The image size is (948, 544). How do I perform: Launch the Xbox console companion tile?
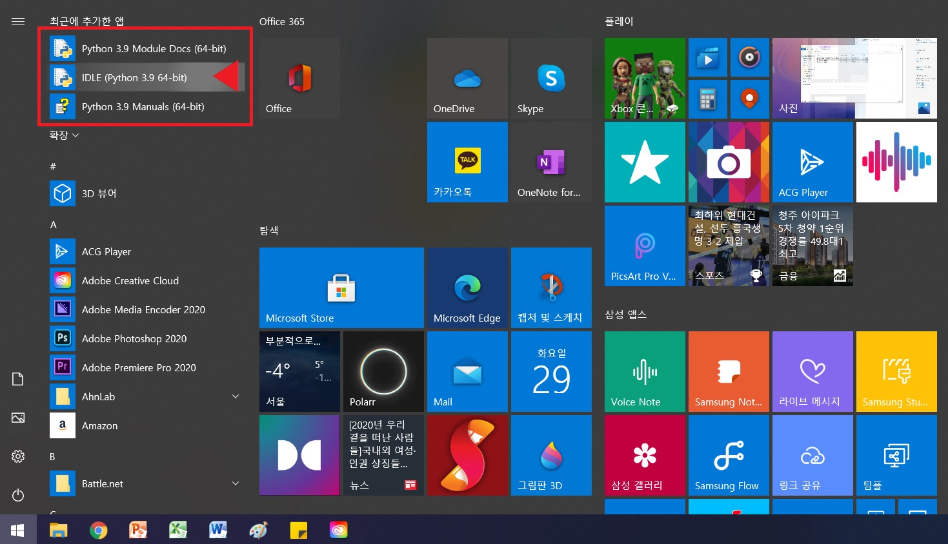click(x=645, y=78)
